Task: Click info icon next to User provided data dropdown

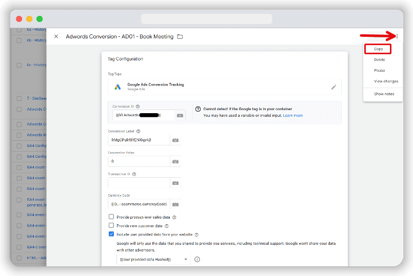Action: [x=197, y=260]
